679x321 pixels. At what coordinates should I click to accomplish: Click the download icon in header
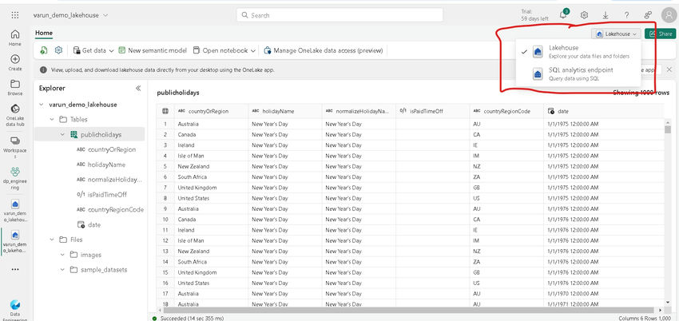point(605,15)
